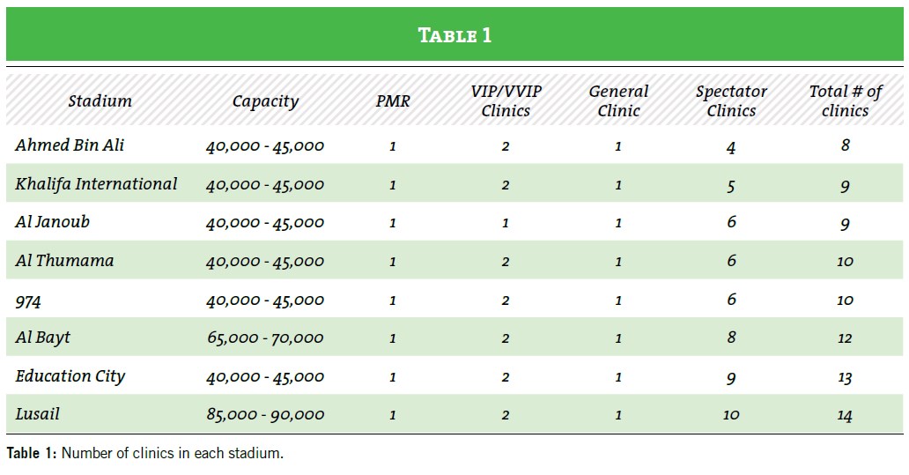Select the Al Bayt stadium name
909x475 pixels.
pos(42,338)
